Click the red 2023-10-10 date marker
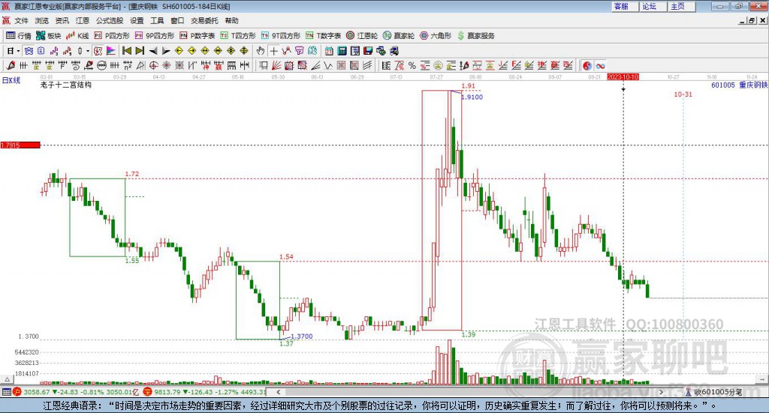Screen dimensions: 769x413 pos(623,77)
